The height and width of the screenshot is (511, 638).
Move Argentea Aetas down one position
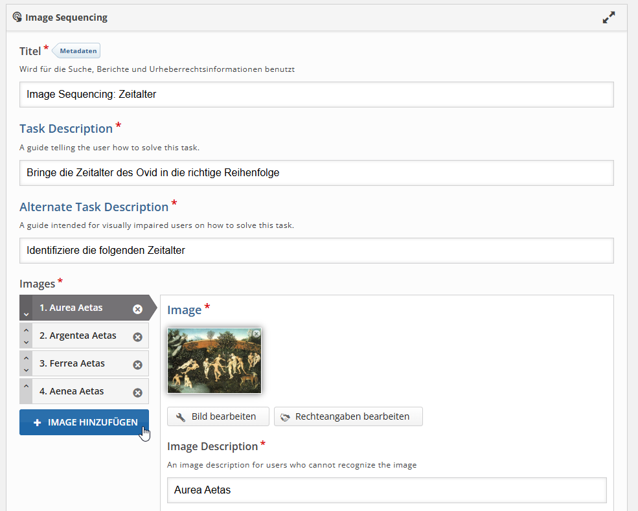(26, 343)
